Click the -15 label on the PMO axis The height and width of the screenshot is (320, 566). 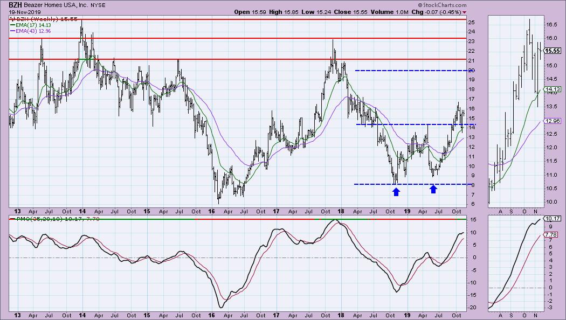(472, 295)
